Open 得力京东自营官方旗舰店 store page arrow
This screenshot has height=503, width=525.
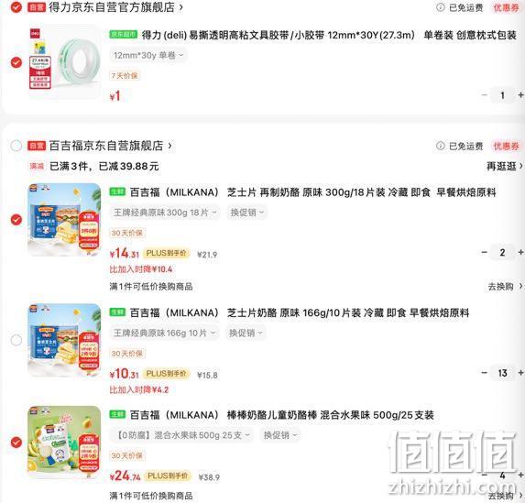(181, 7)
